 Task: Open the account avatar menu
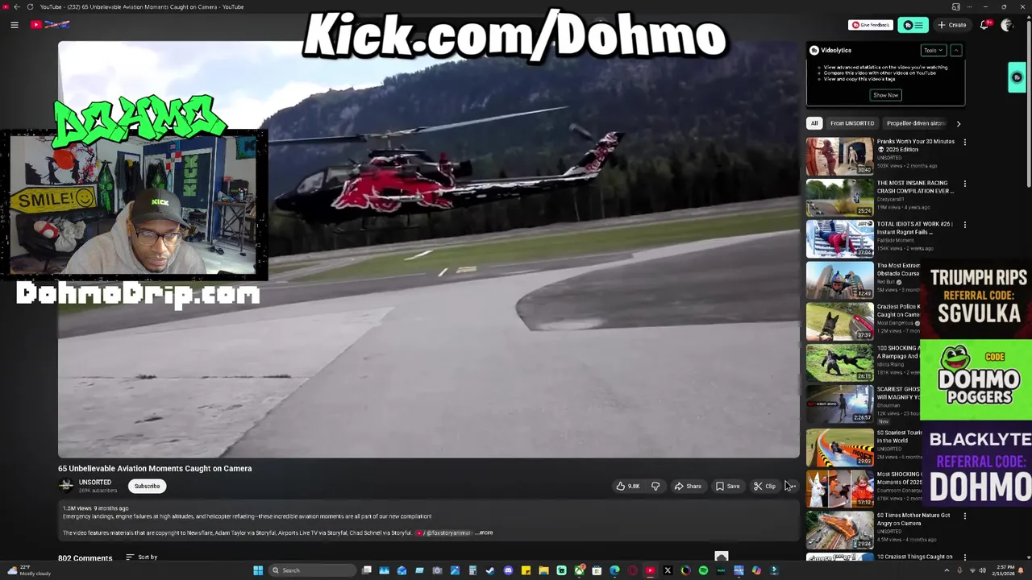coord(1006,25)
